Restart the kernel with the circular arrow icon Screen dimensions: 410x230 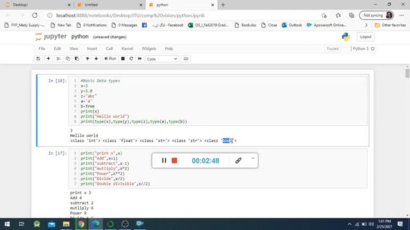pos(131,59)
